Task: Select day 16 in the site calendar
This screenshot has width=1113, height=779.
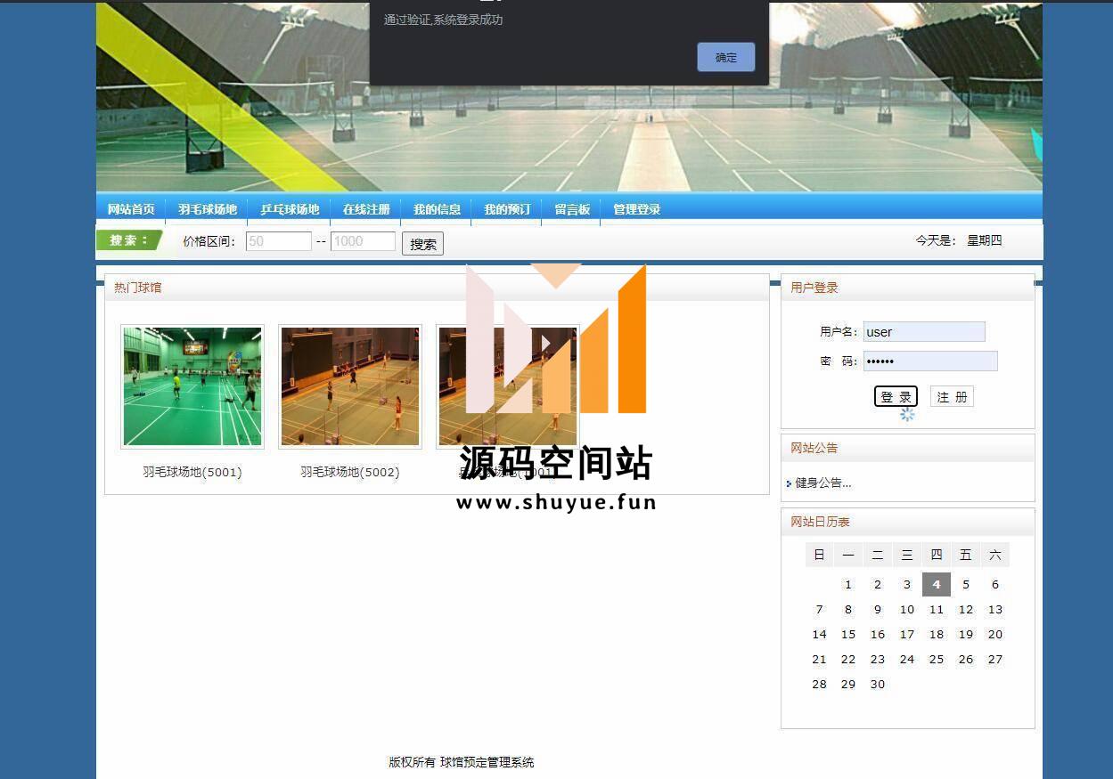Action: click(x=878, y=635)
